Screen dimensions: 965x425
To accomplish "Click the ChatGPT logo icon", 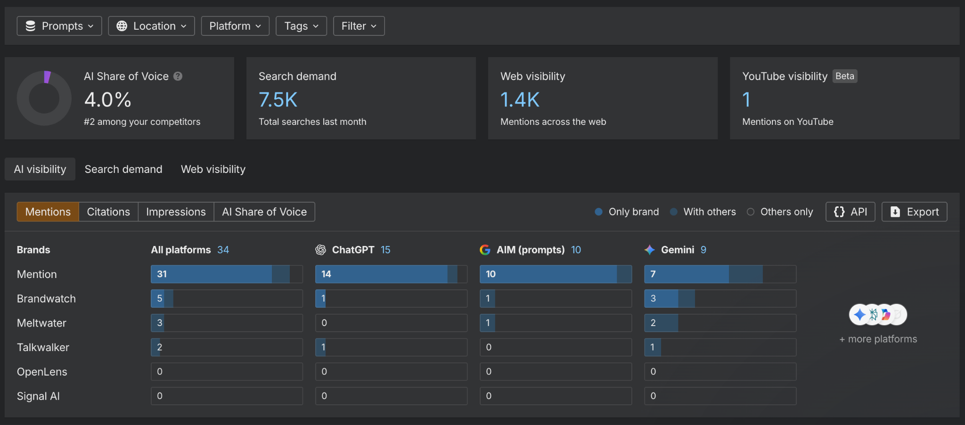I will (x=320, y=250).
